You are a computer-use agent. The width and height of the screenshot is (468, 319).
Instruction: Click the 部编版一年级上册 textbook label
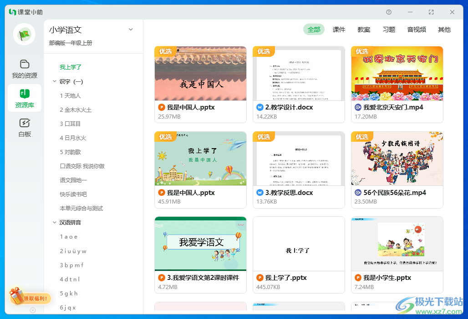coord(71,43)
